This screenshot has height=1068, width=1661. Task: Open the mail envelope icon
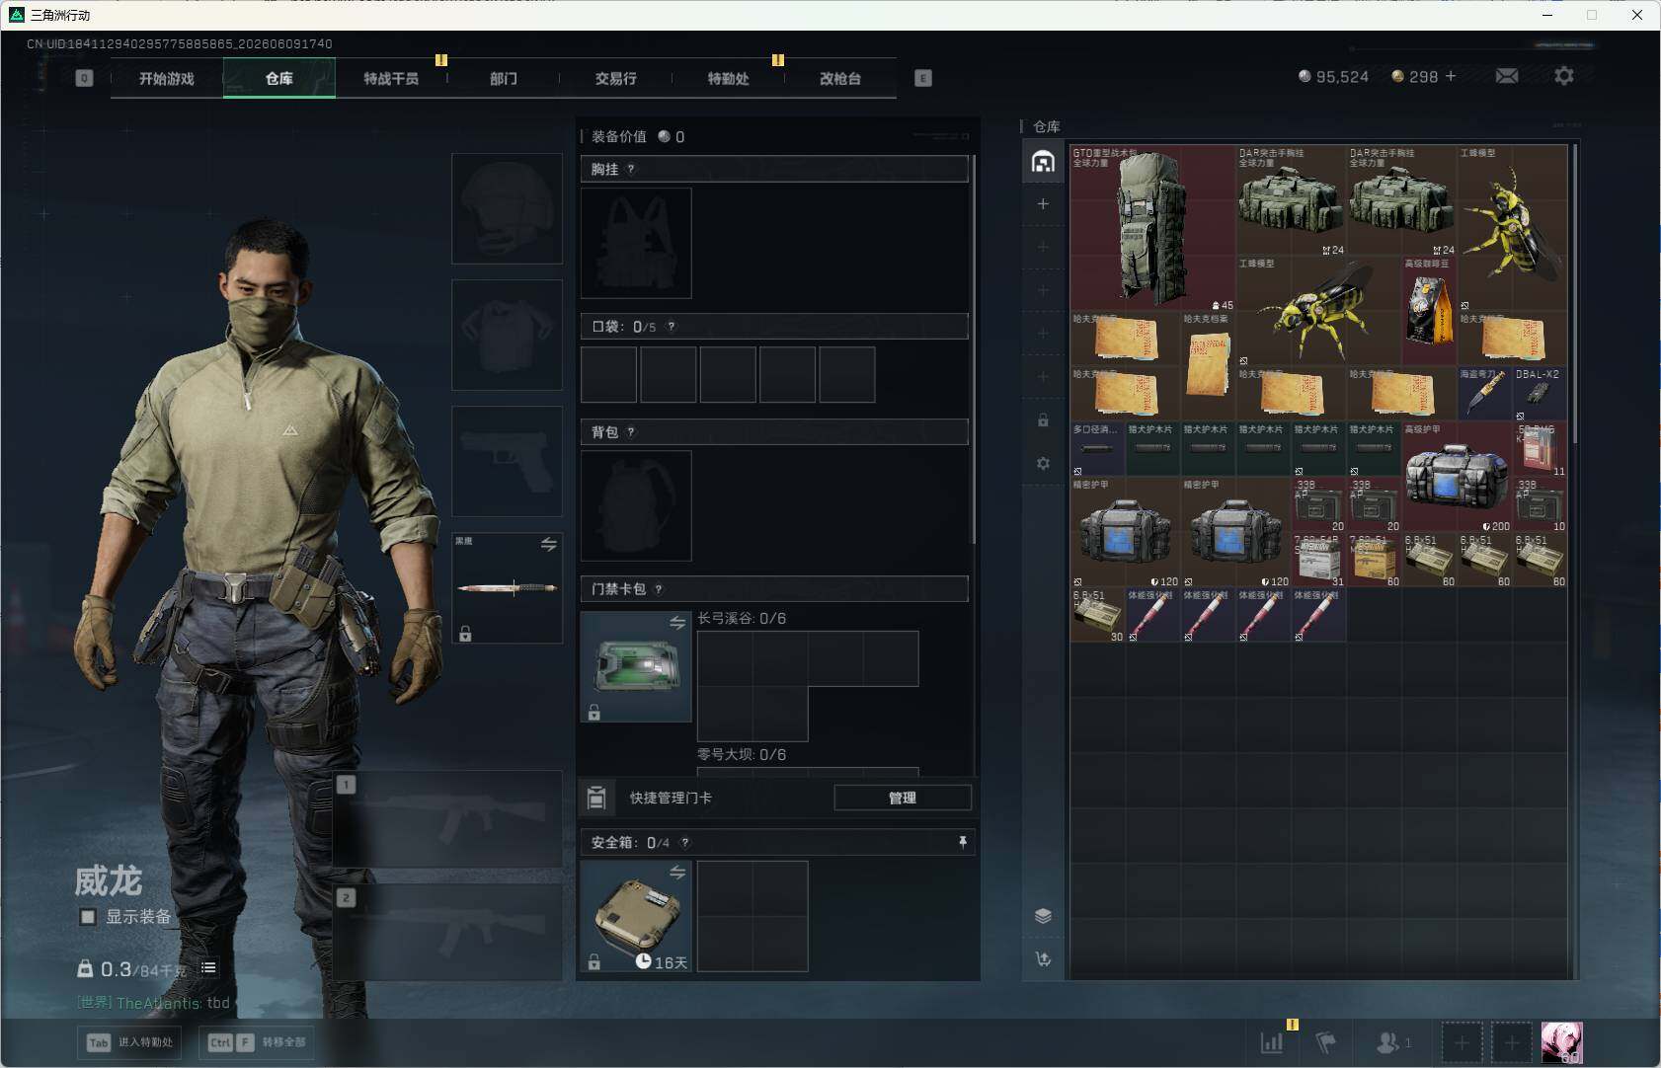(x=1507, y=76)
